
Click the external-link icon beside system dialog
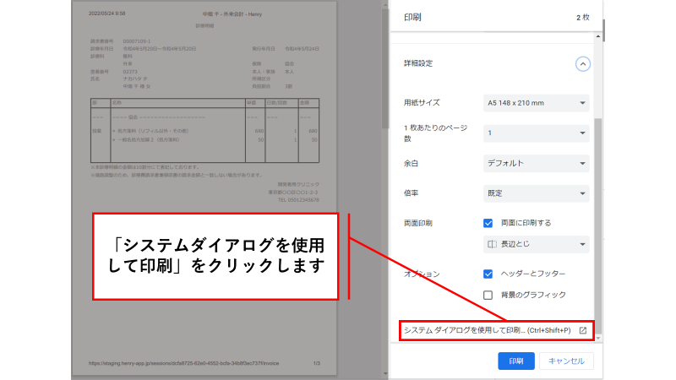pyautogui.click(x=583, y=330)
